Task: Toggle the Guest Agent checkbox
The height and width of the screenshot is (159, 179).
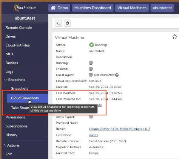Action: coord(91,75)
